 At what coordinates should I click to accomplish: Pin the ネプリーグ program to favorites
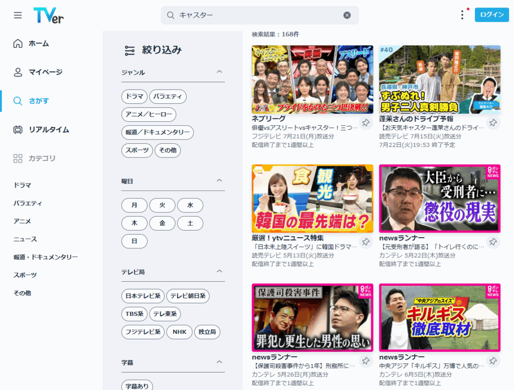[x=365, y=123]
